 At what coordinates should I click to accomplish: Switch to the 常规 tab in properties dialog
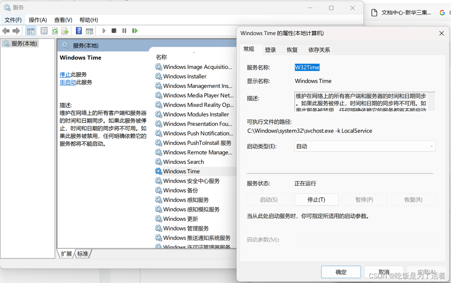click(x=249, y=49)
